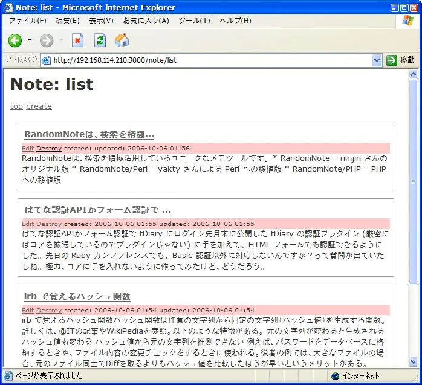Click the page icon in the address bar
The height and width of the screenshot is (385, 422).
47,60
